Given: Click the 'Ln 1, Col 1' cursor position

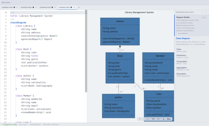Looking at the screenshot, I should click(x=23, y=124).
